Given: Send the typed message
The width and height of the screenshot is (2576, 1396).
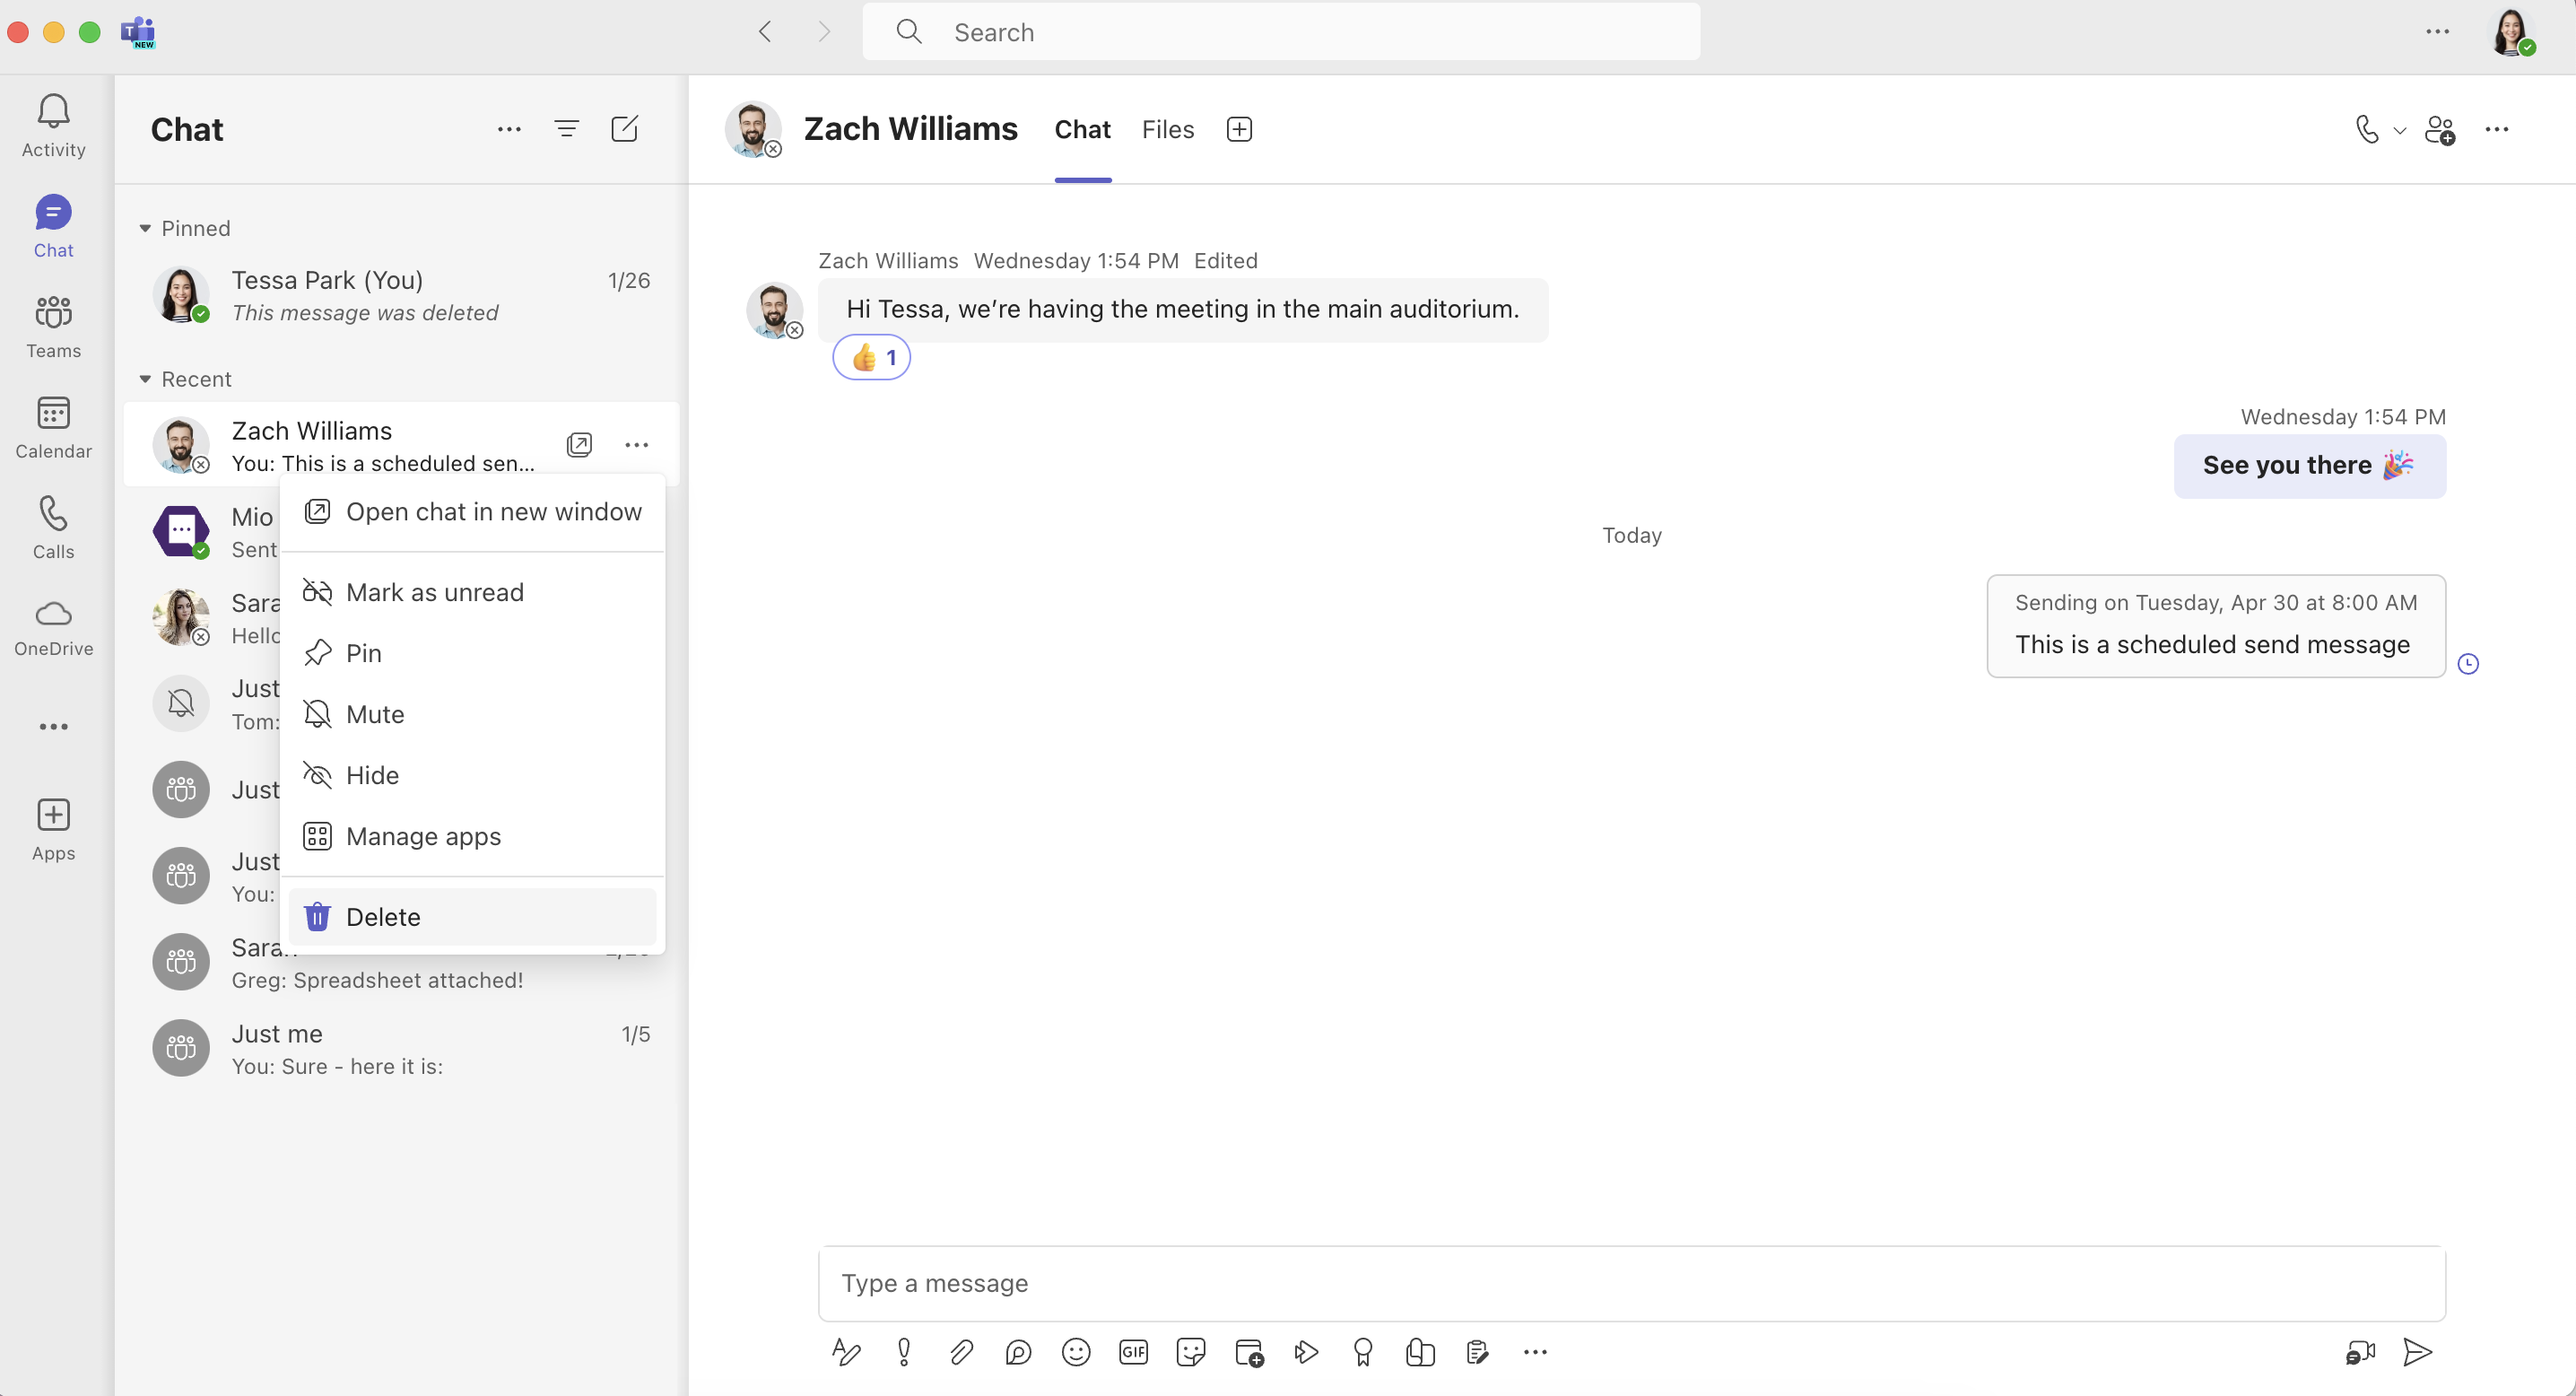Looking at the screenshot, I should [x=2417, y=1352].
